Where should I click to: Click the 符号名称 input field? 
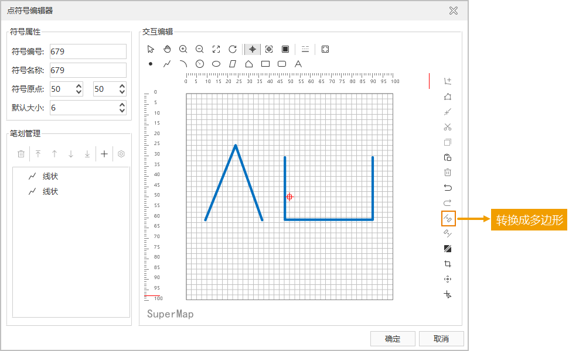[88, 70]
